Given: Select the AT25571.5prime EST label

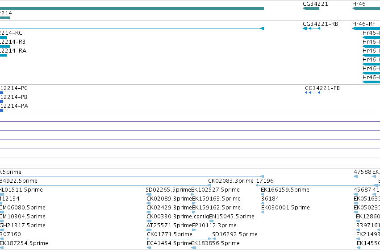Looking at the screenshot, I should (169, 225).
